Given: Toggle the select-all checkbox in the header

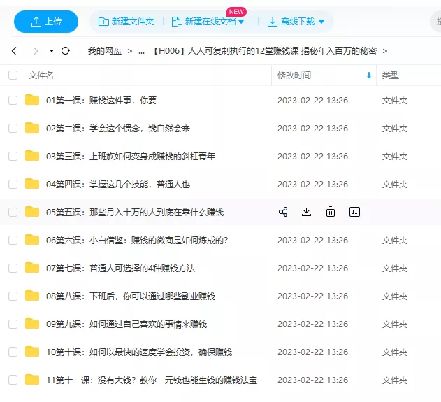Looking at the screenshot, I should pos(13,75).
